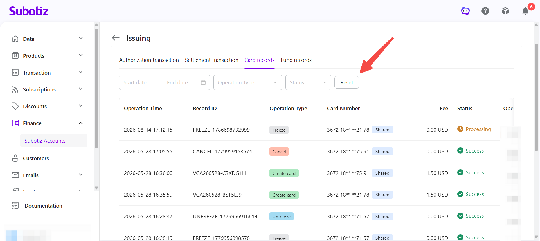Viewport: 540px width, 241px height.
Task: Click Record ID VCA260528-C3XDG1H
Action: [x=219, y=173]
